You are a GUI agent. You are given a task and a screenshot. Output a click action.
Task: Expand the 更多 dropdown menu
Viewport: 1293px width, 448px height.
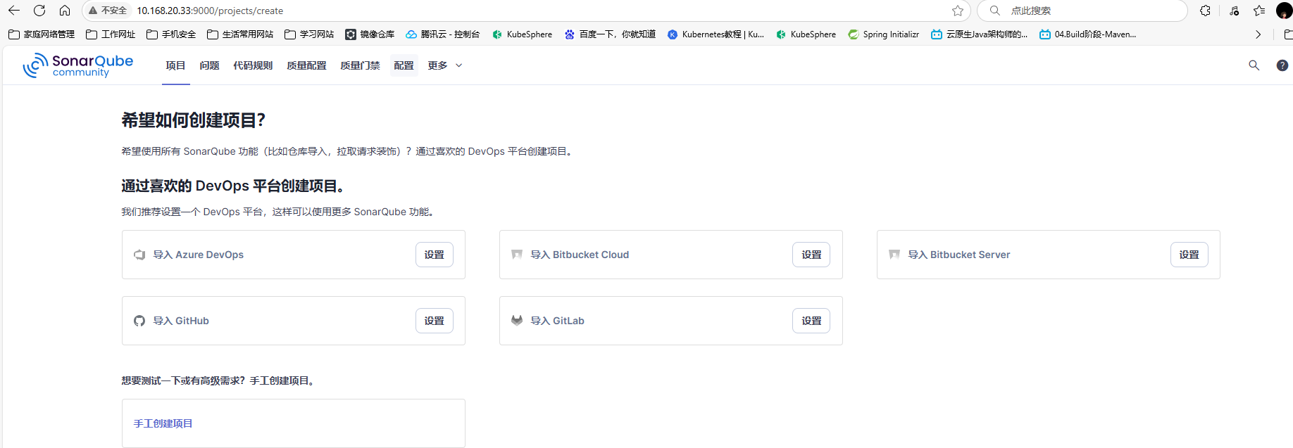tap(445, 65)
